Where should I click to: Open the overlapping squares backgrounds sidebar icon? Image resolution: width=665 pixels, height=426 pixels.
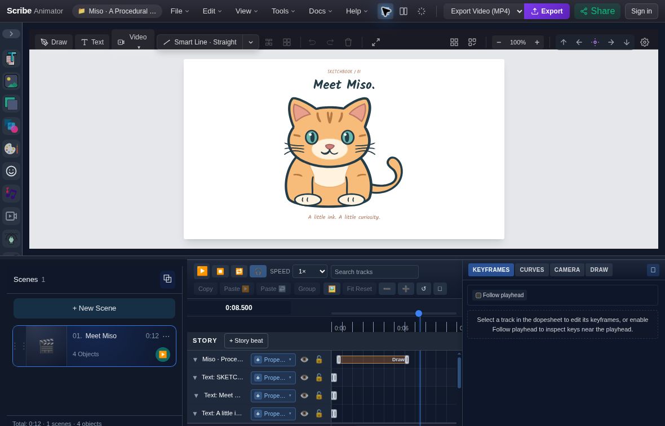11,104
